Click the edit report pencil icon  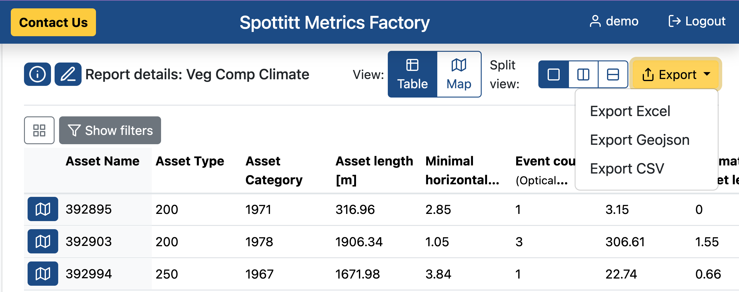[x=68, y=74]
